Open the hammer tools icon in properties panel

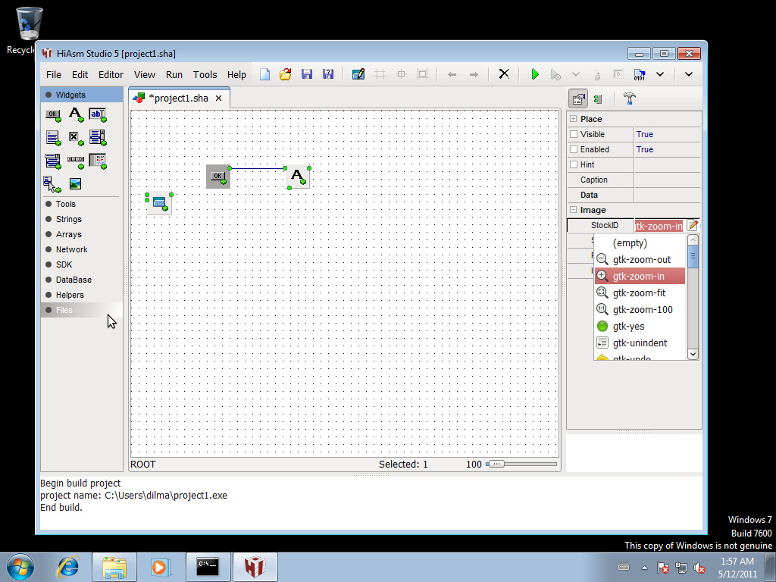click(629, 99)
